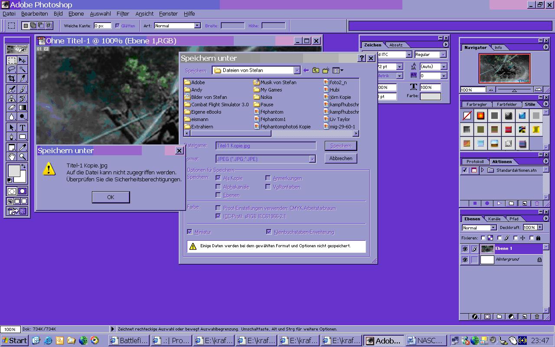Select the History Brush tool
This screenshot has width=555, height=347.
click(23, 98)
